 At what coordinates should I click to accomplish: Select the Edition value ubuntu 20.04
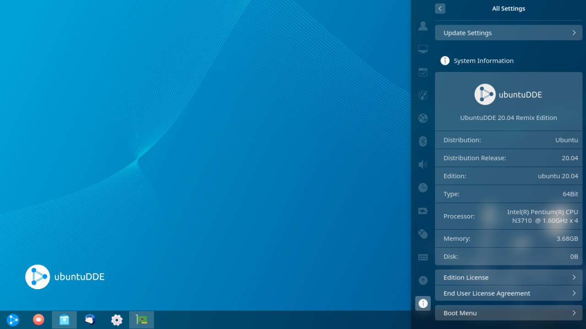[558, 176]
